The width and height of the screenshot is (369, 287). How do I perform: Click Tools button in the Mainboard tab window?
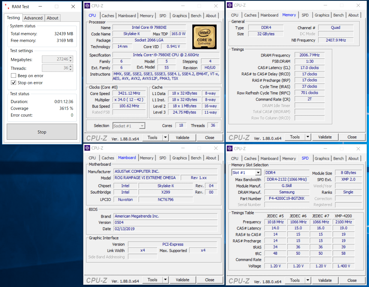(152, 280)
